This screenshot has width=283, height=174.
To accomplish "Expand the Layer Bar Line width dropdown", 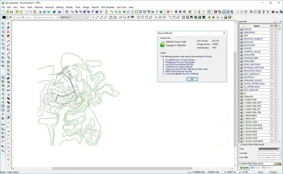I will (279, 158).
